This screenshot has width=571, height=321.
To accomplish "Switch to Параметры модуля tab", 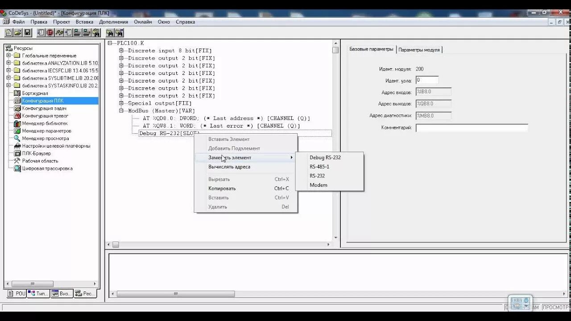I will point(419,50).
